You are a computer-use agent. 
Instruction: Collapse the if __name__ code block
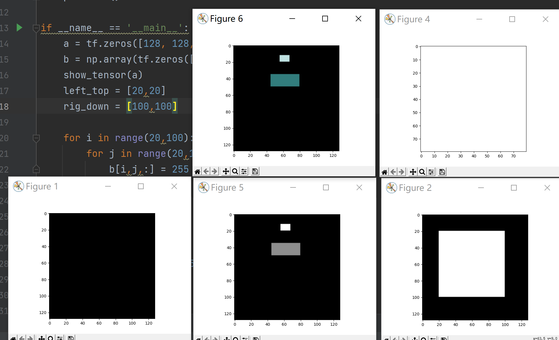[36, 29]
